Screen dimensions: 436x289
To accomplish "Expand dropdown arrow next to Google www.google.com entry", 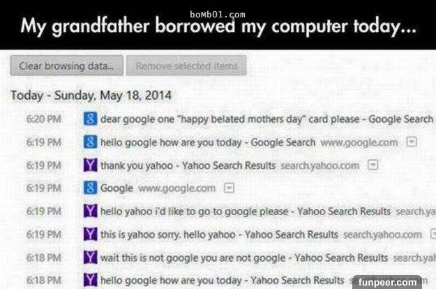I will click(228, 188).
